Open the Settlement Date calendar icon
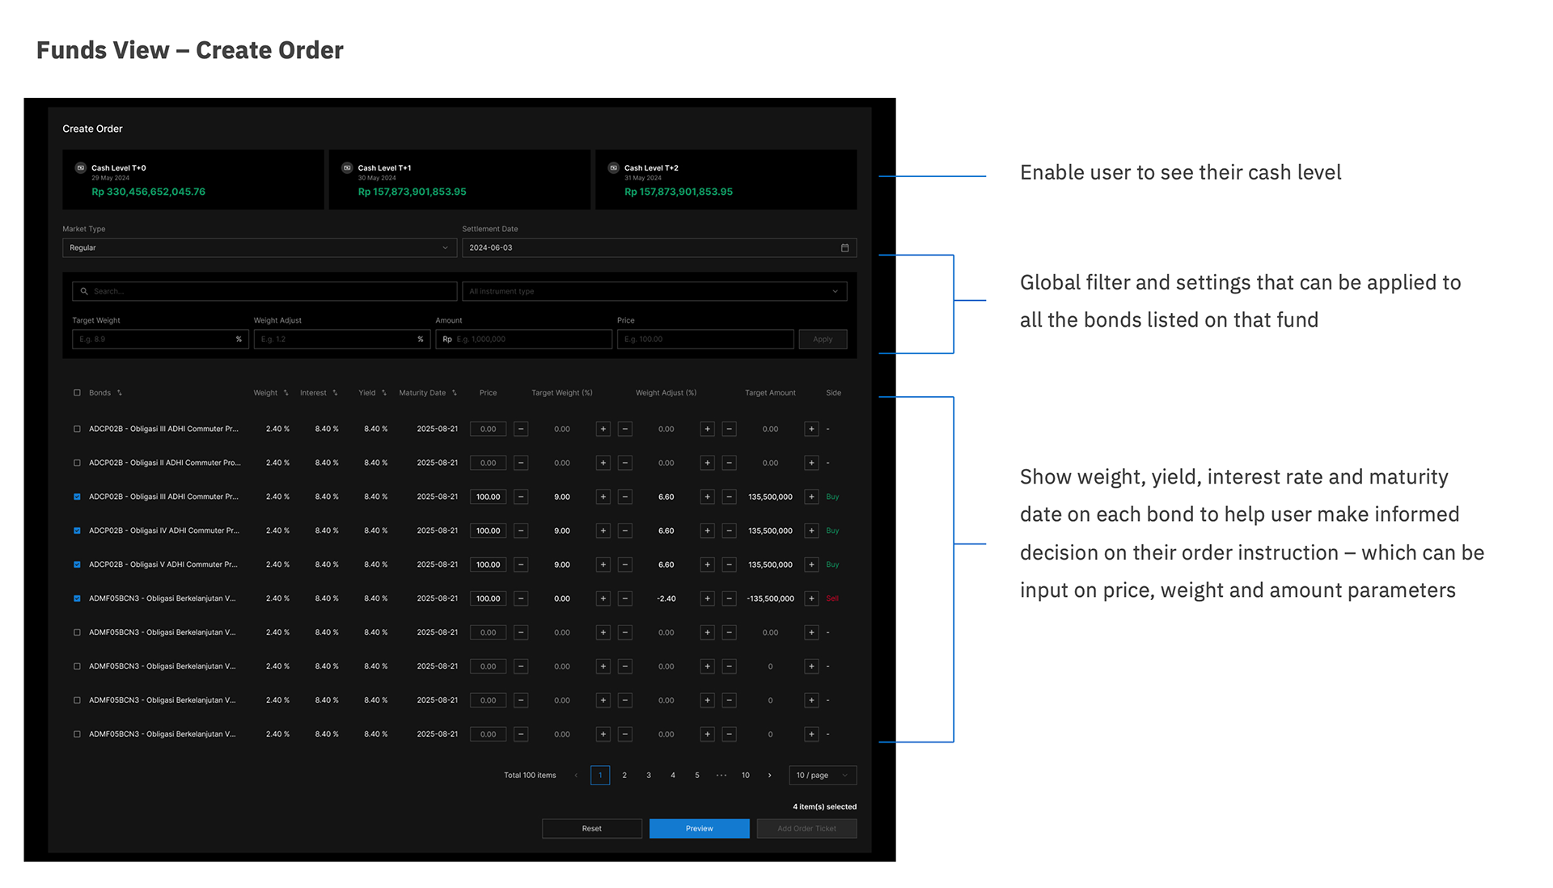The width and height of the screenshot is (1553, 888). click(844, 248)
